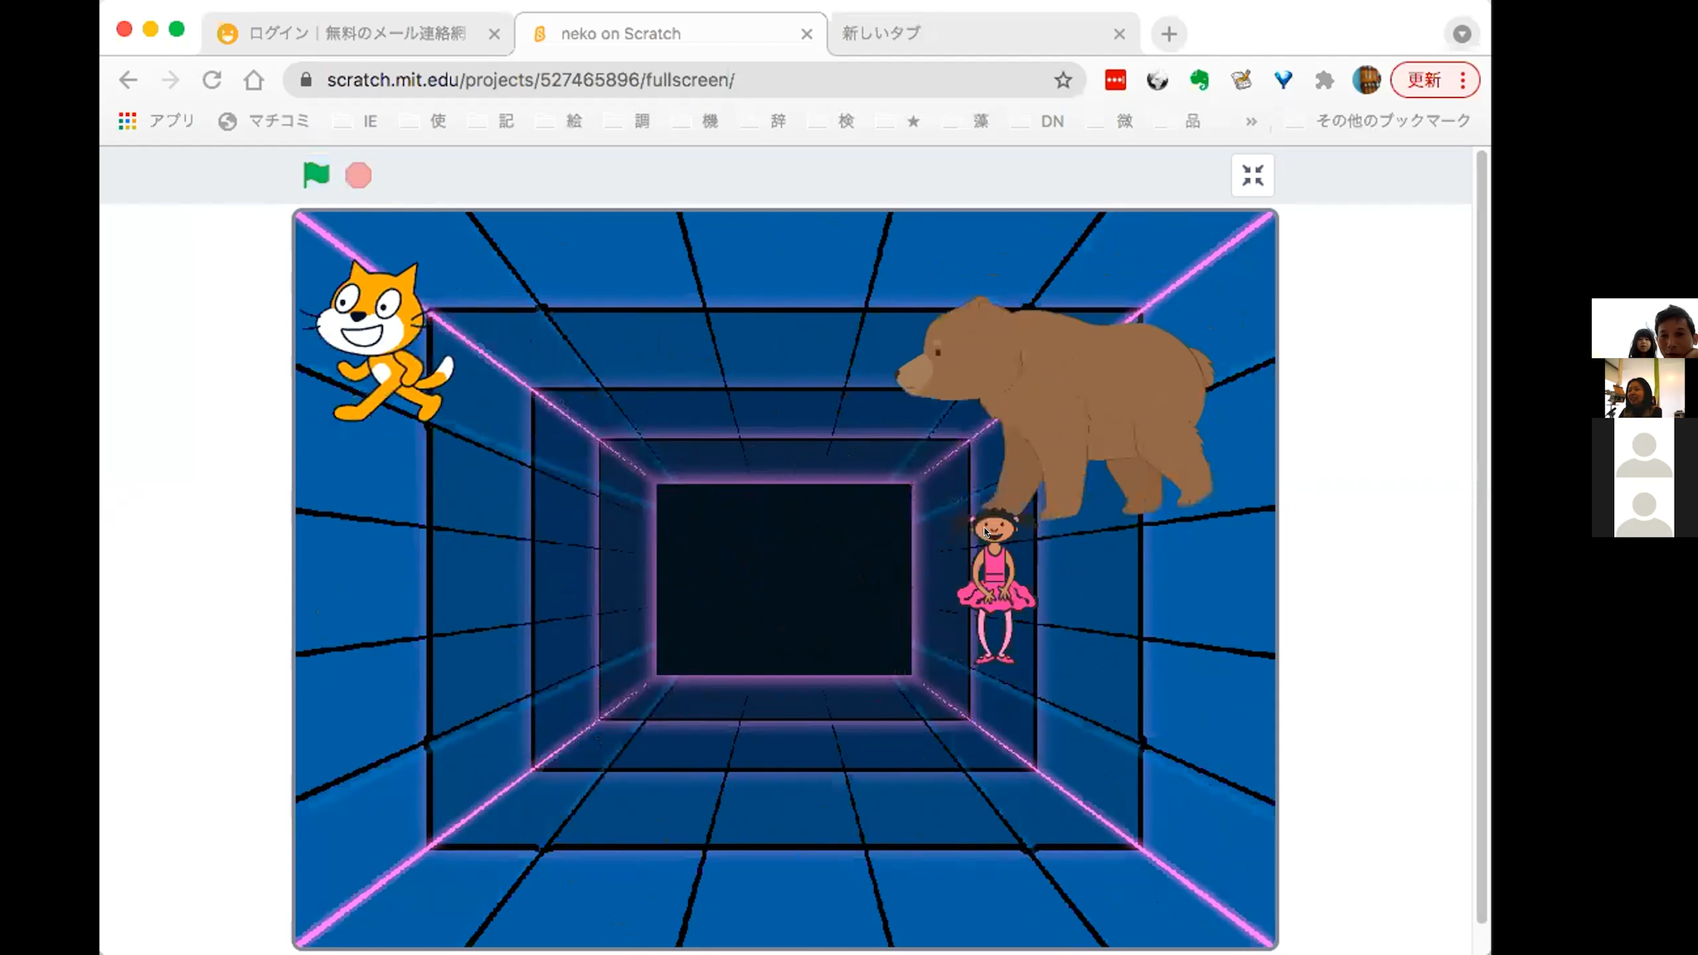Viewport: 1698px width, 955px height.
Task: Select the second participant video thumbnail
Action: [1644, 388]
